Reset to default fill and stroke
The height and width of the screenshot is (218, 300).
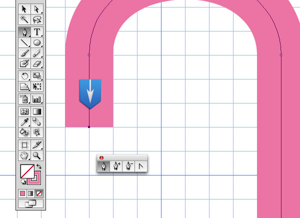[x=23, y=182]
